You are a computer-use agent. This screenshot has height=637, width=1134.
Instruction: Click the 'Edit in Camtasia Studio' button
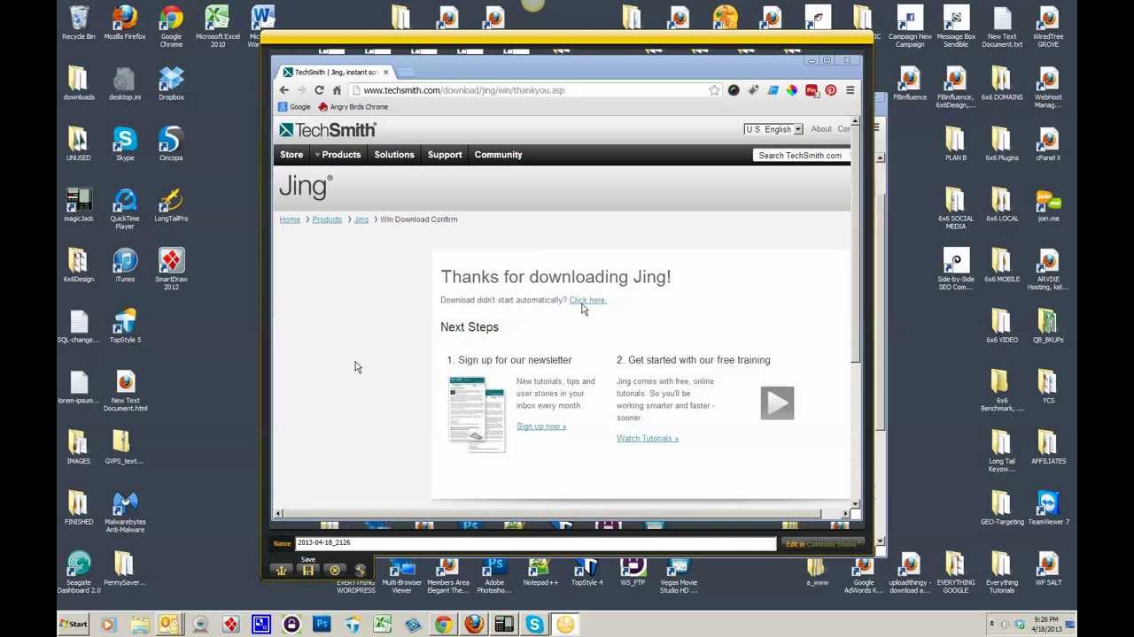point(821,544)
